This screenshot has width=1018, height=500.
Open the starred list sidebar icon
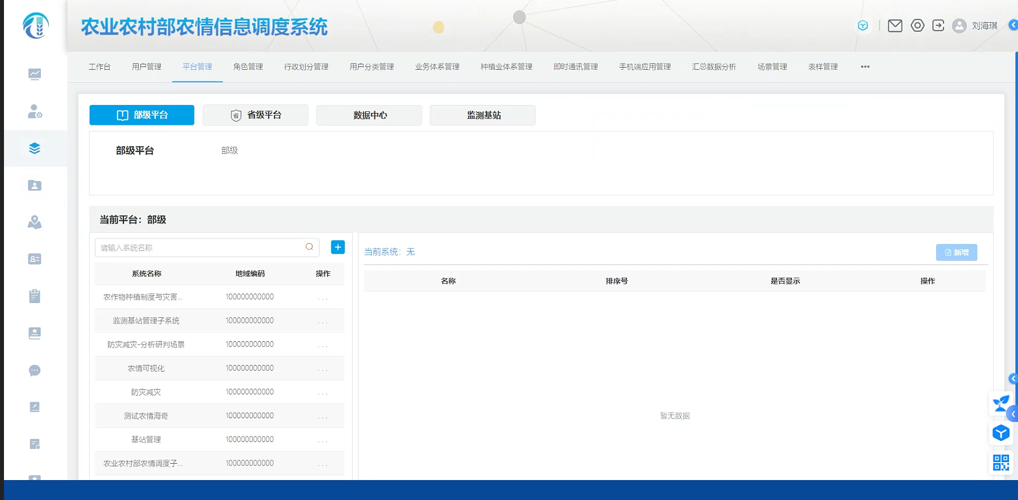(x=35, y=333)
